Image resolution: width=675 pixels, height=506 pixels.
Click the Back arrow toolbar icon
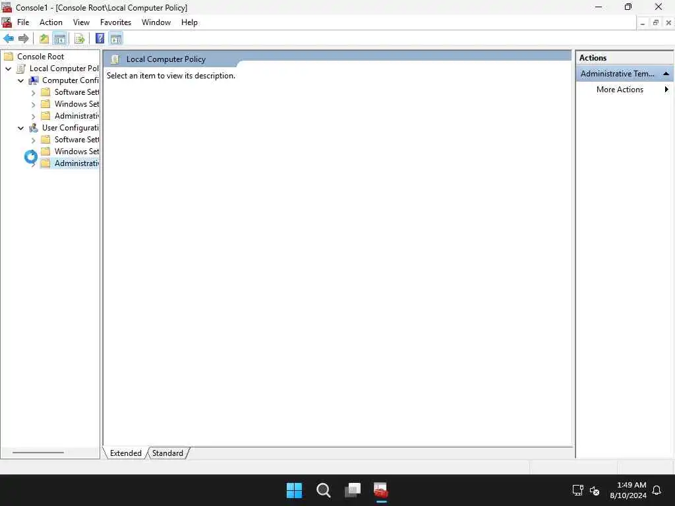(9, 39)
